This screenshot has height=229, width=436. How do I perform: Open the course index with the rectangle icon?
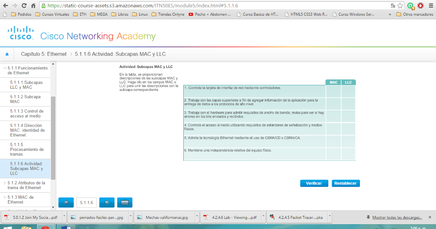tap(125, 202)
